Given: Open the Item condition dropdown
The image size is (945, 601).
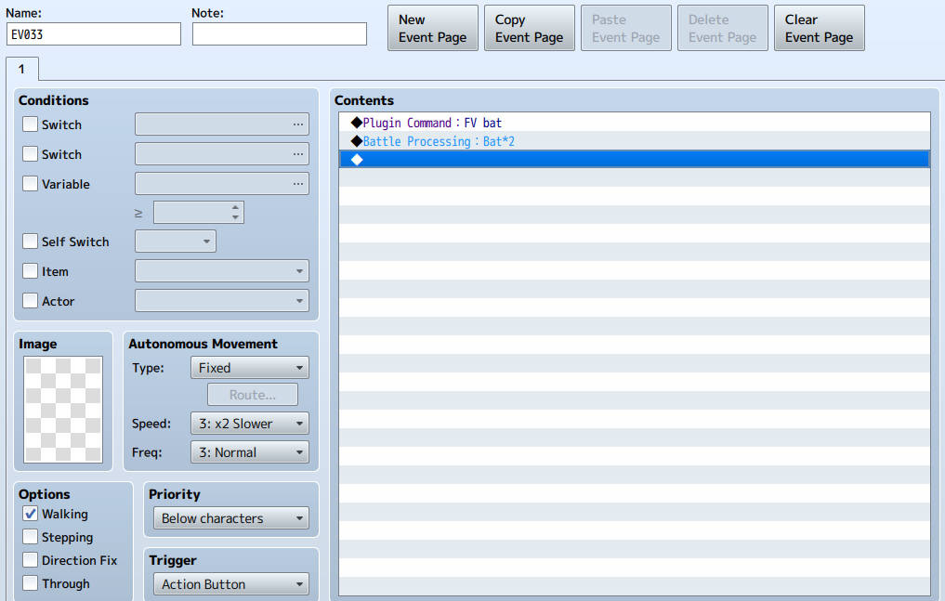Looking at the screenshot, I should 222,271.
